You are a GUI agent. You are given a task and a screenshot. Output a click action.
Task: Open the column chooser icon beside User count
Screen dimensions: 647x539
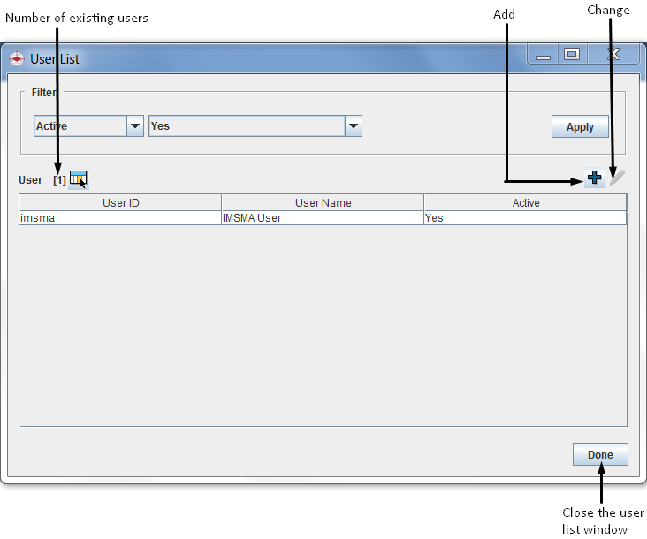pyautogui.click(x=79, y=179)
